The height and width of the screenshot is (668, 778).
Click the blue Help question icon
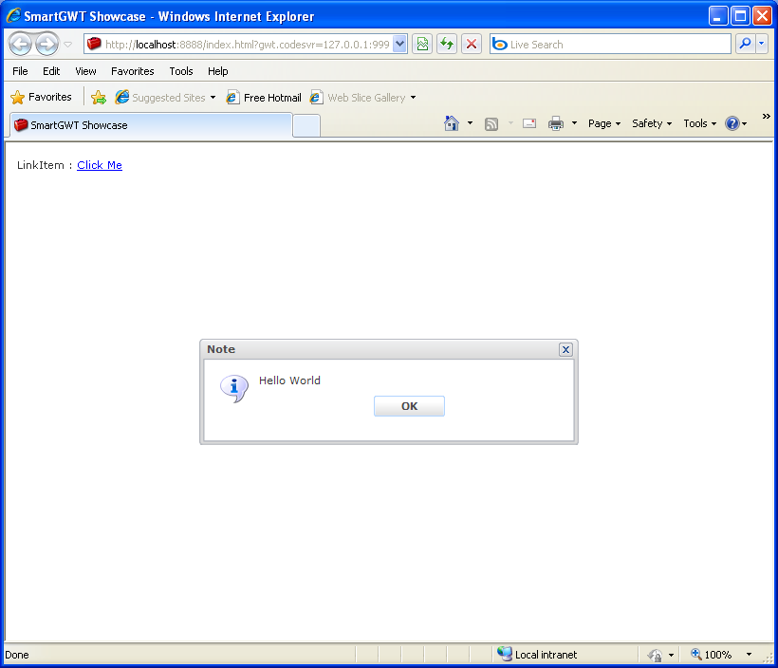pos(732,123)
